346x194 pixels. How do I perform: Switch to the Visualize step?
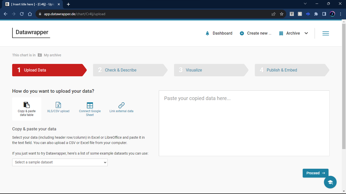(210, 70)
